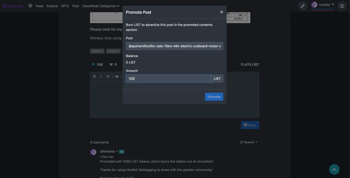Screen dimensions: 350x178
Task: Click the Reply button under comment editor
Action: 250,125
